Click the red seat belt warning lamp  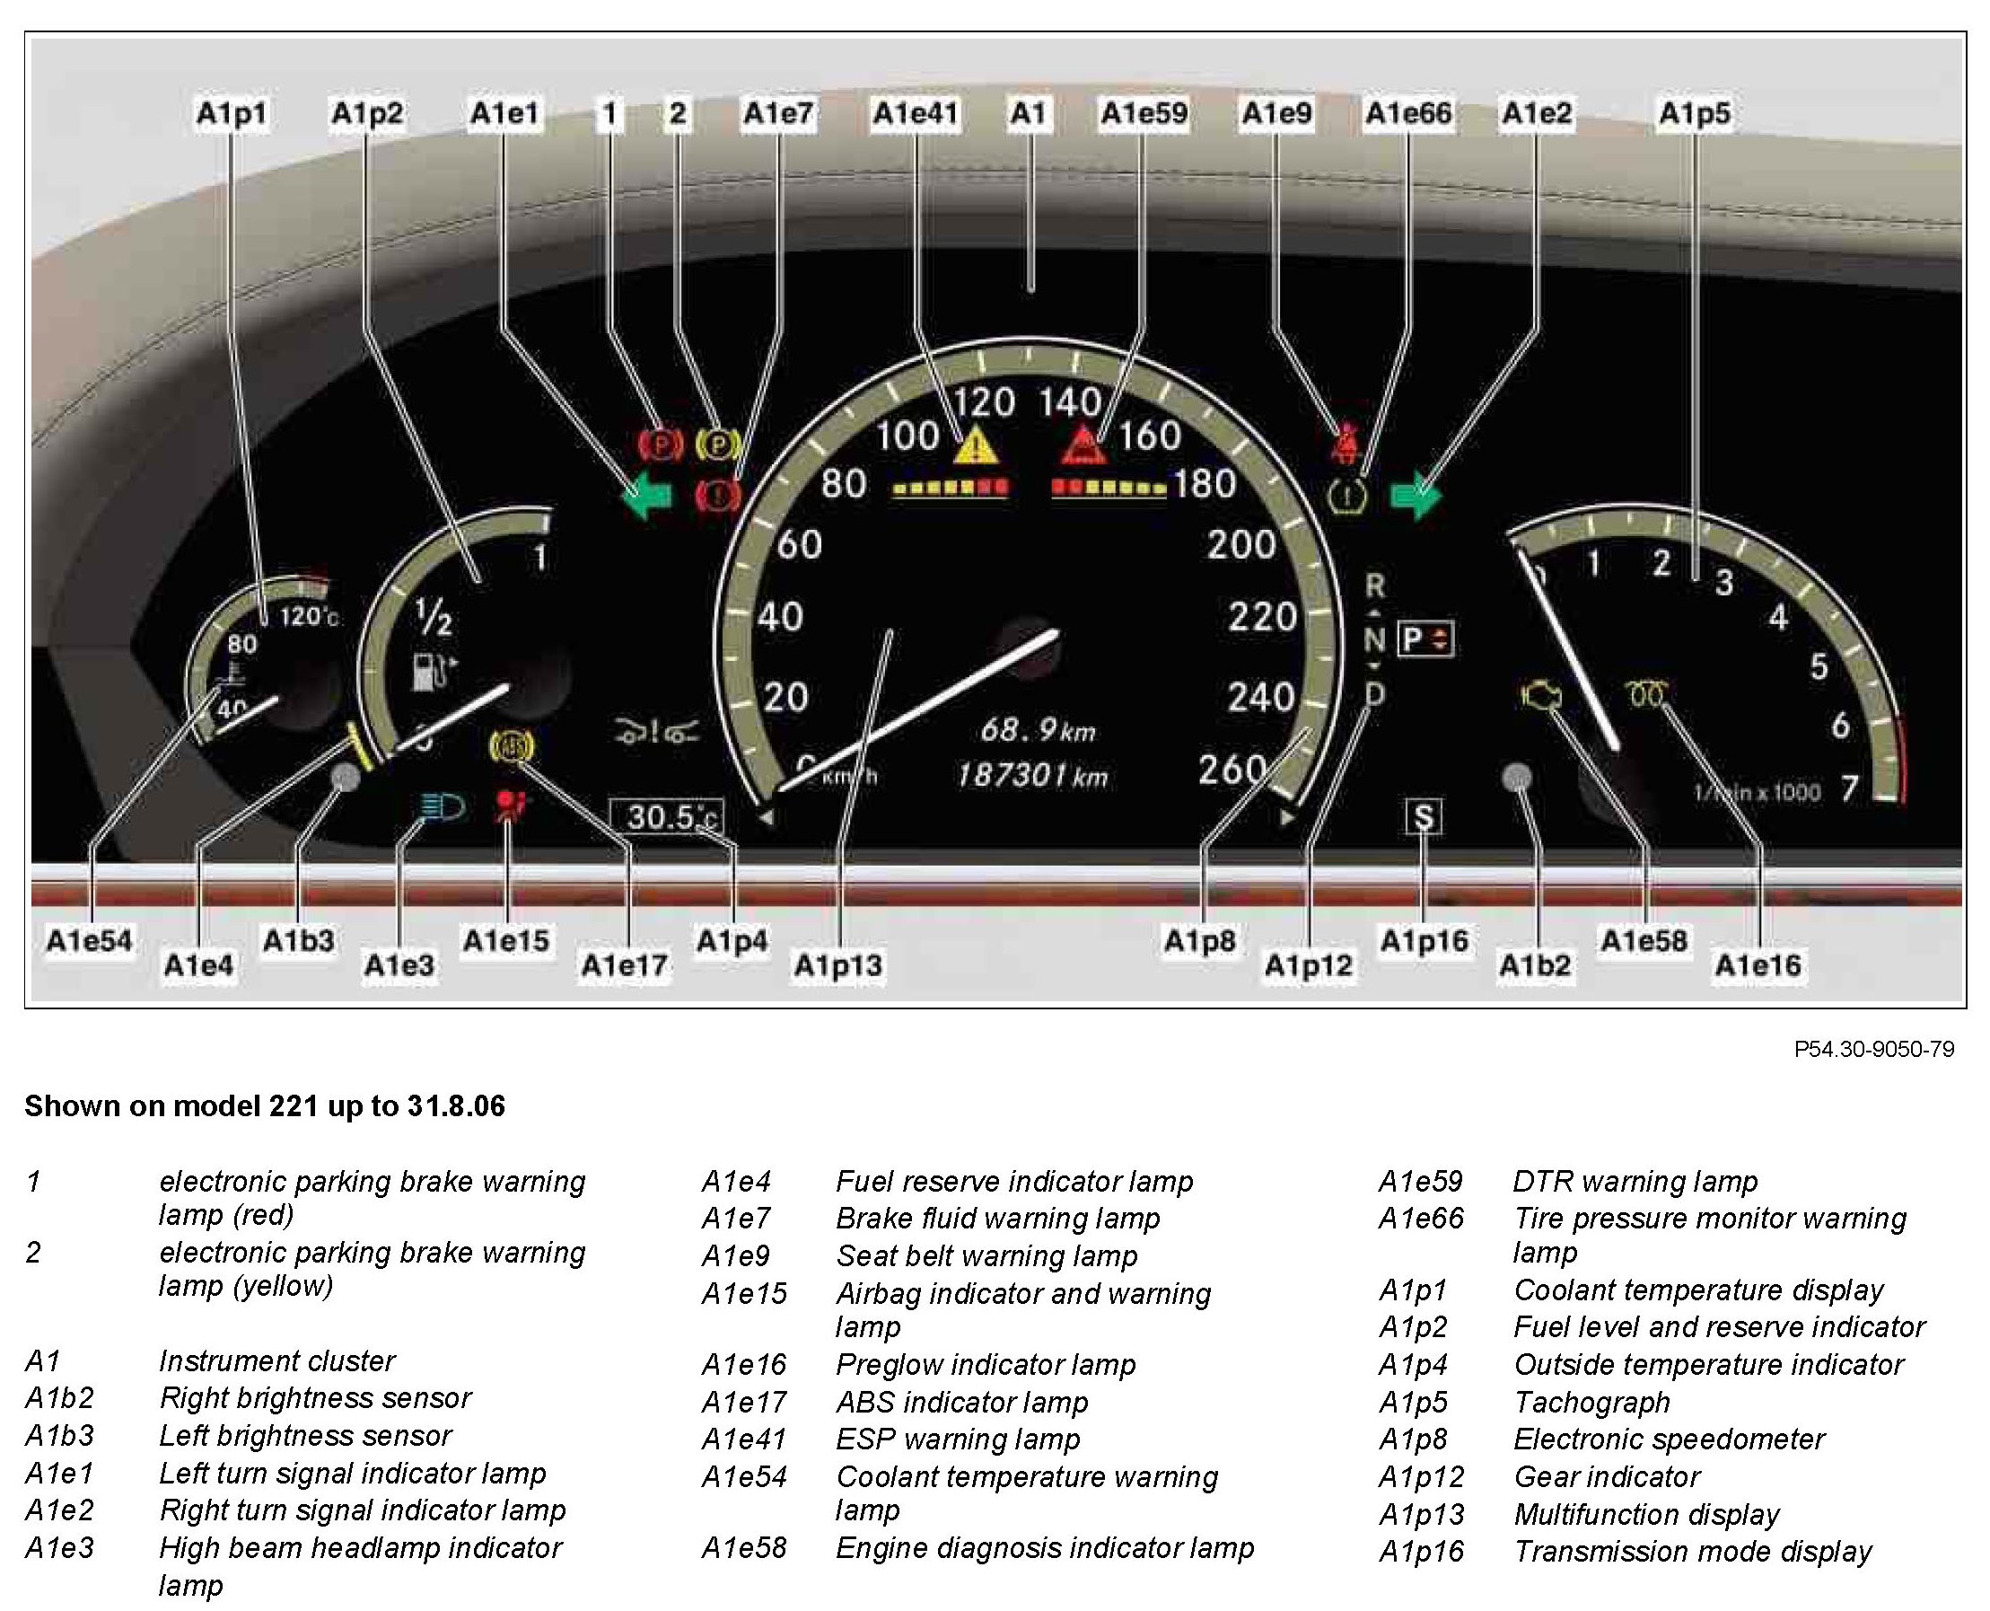click(x=1345, y=443)
